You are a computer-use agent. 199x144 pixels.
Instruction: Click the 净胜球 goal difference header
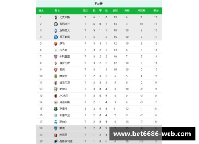(x=141, y=11)
